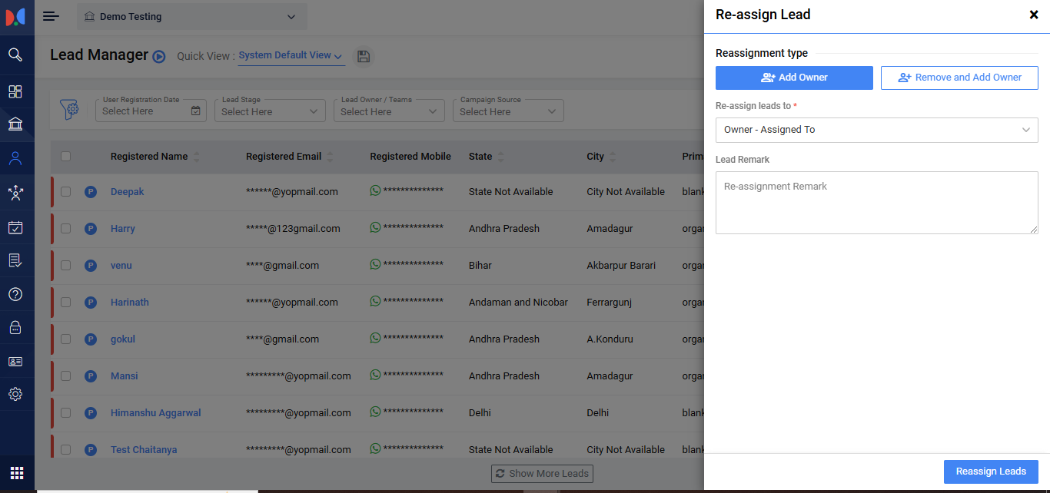1050x493 pixels.
Task: Toggle the hamburger menu icon
Action: 51,16
